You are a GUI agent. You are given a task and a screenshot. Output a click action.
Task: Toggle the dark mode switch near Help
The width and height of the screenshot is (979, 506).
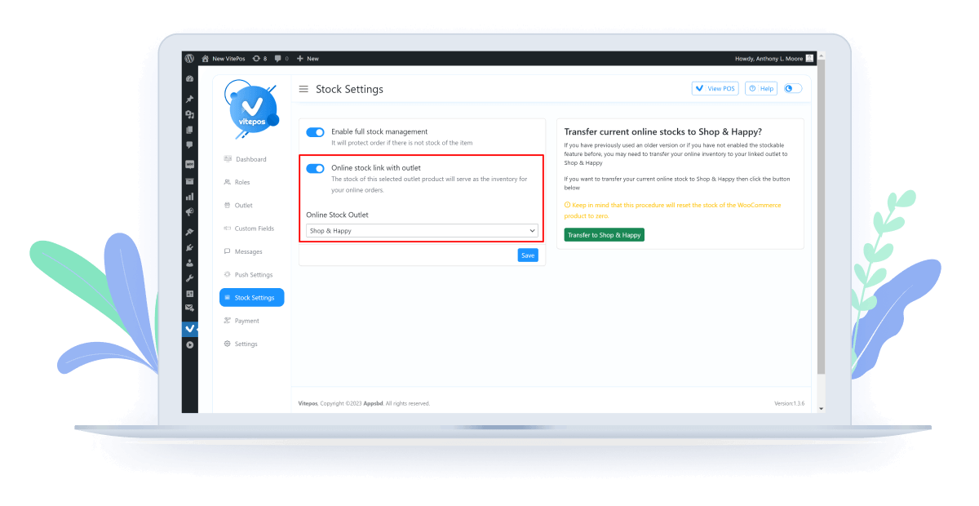pyautogui.click(x=793, y=88)
